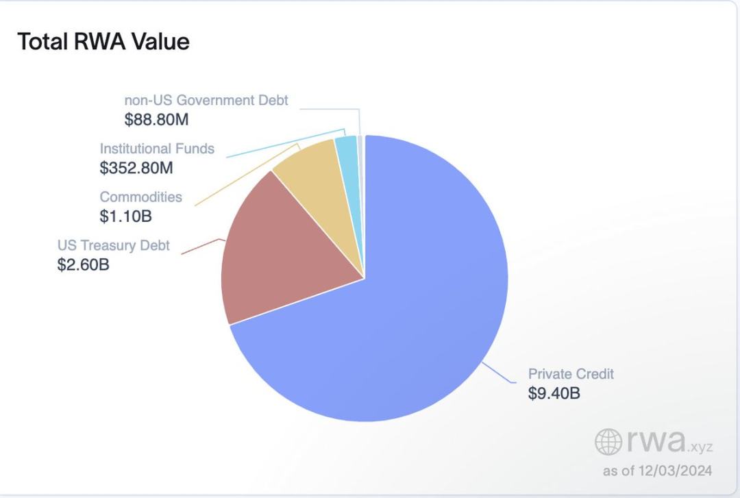Screen dimensions: 740x498
Task: Click the $2.60B value text
Action: pyautogui.click(x=83, y=265)
